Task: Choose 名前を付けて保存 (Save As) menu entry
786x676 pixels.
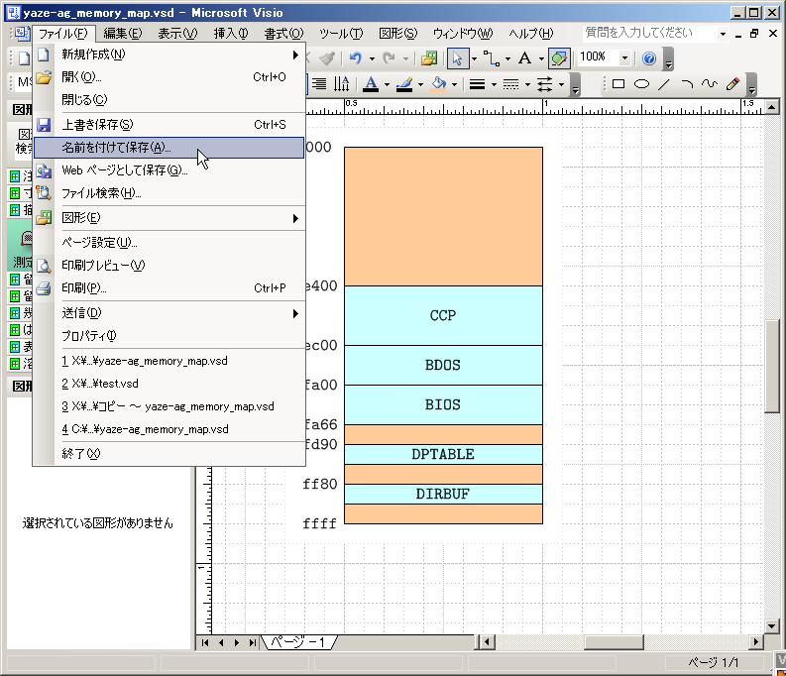Action: [x=168, y=148]
